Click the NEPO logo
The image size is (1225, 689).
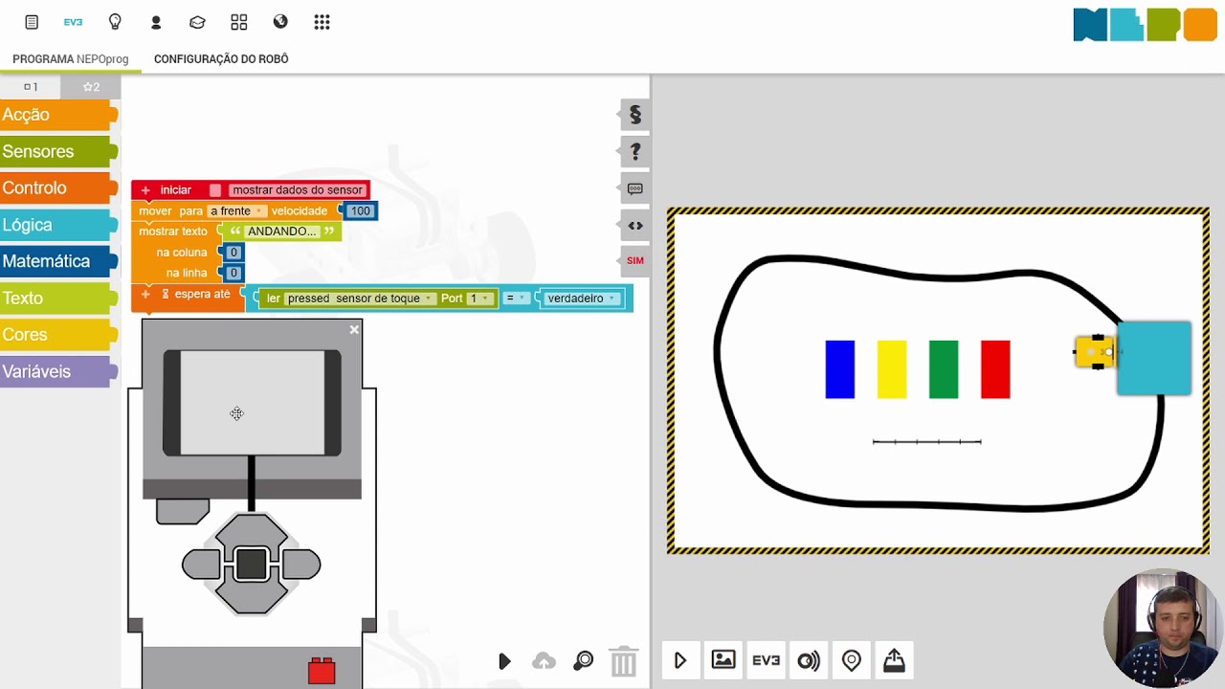(x=1145, y=25)
